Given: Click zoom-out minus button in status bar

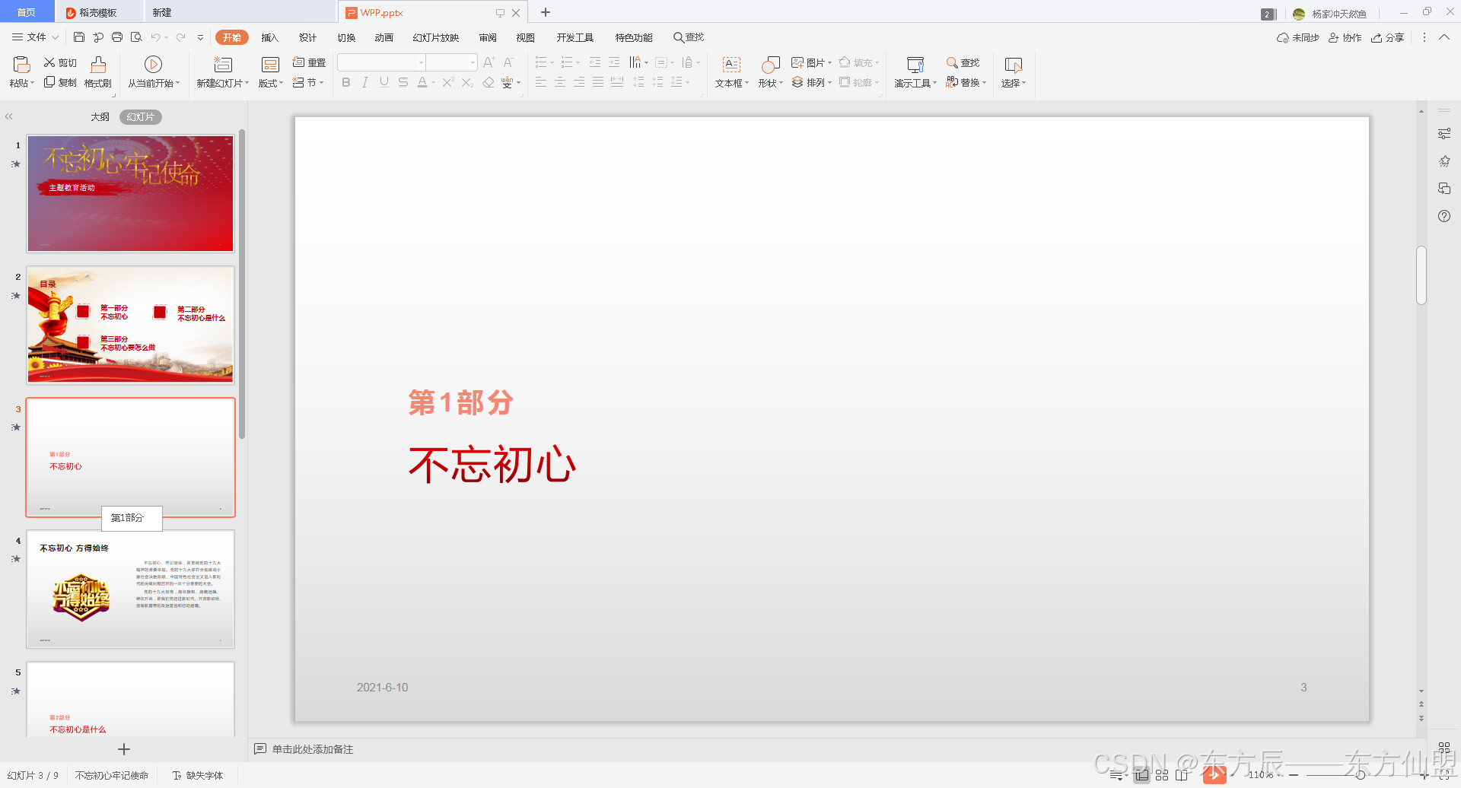Looking at the screenshot, I should tap(1294, 775).
